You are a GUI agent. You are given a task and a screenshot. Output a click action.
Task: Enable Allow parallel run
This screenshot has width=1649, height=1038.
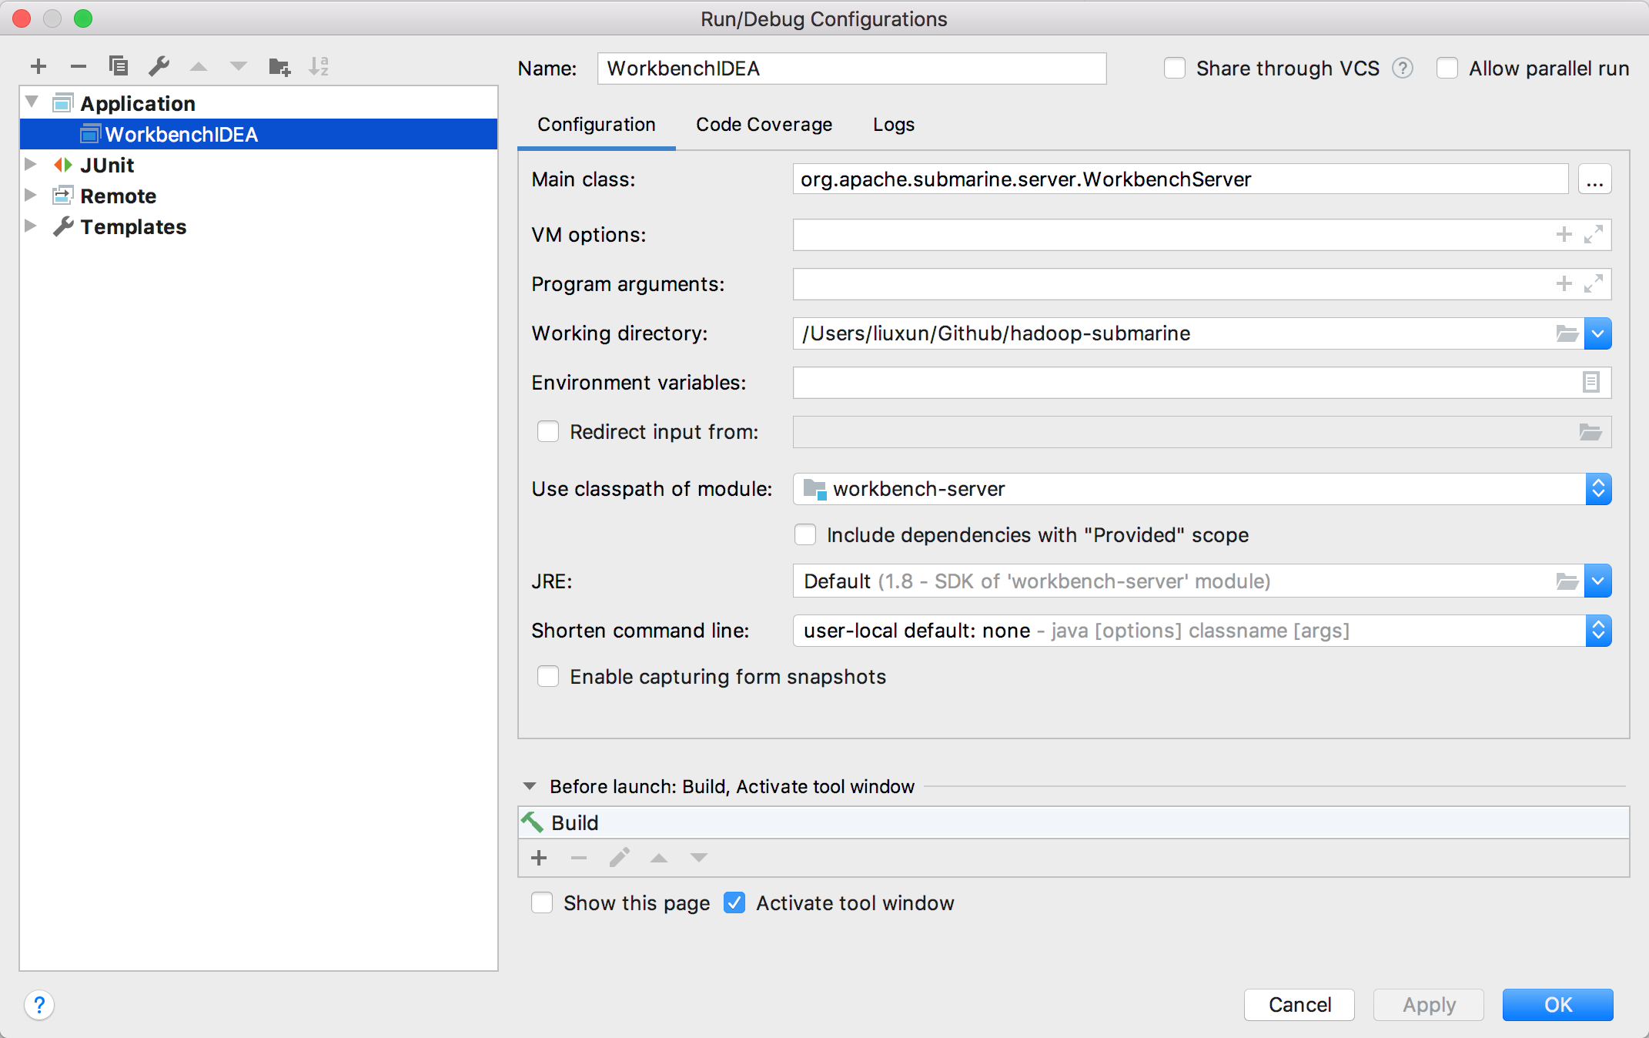click(x=1447, y=69)
